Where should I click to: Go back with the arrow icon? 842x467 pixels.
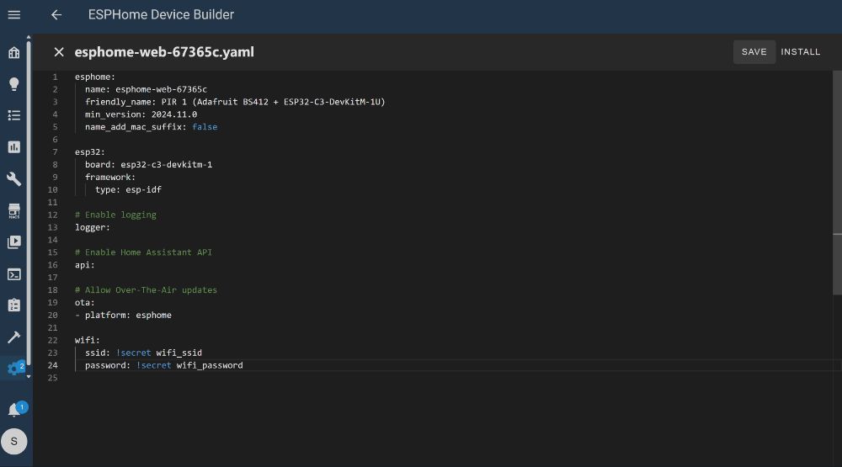(56, 15)
